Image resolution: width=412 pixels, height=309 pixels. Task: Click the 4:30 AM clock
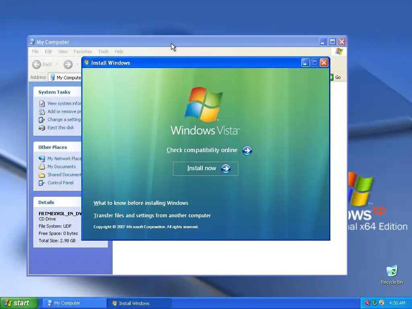pyautogui.click(x=397, y=303)
